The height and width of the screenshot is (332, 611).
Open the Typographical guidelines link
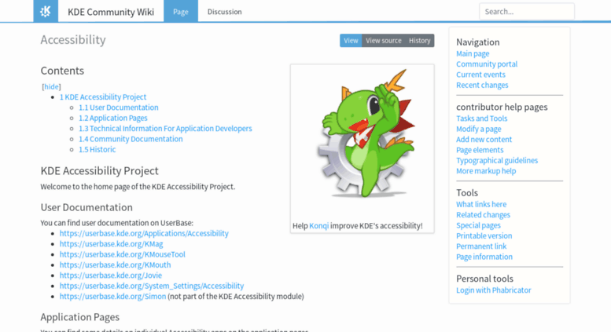(x=497, y=161)
